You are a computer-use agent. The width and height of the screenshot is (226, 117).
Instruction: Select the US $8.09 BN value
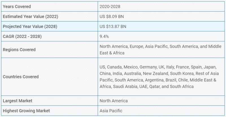[x=112, y=16]
